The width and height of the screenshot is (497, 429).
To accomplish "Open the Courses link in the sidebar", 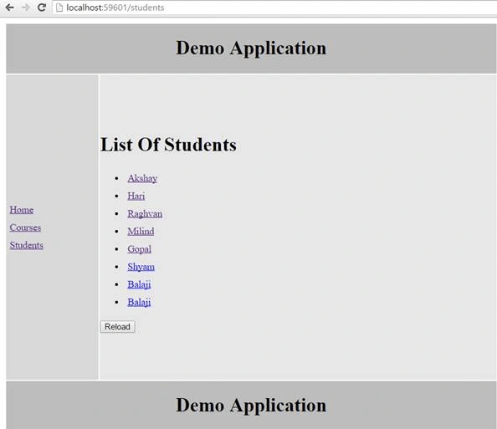I will point(25,227).
